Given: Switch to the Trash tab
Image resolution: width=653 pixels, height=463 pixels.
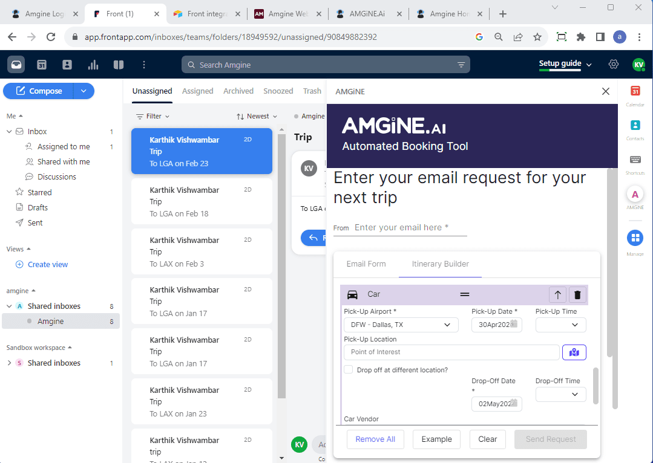Looking at the screenshot, I should coord(312,91).
